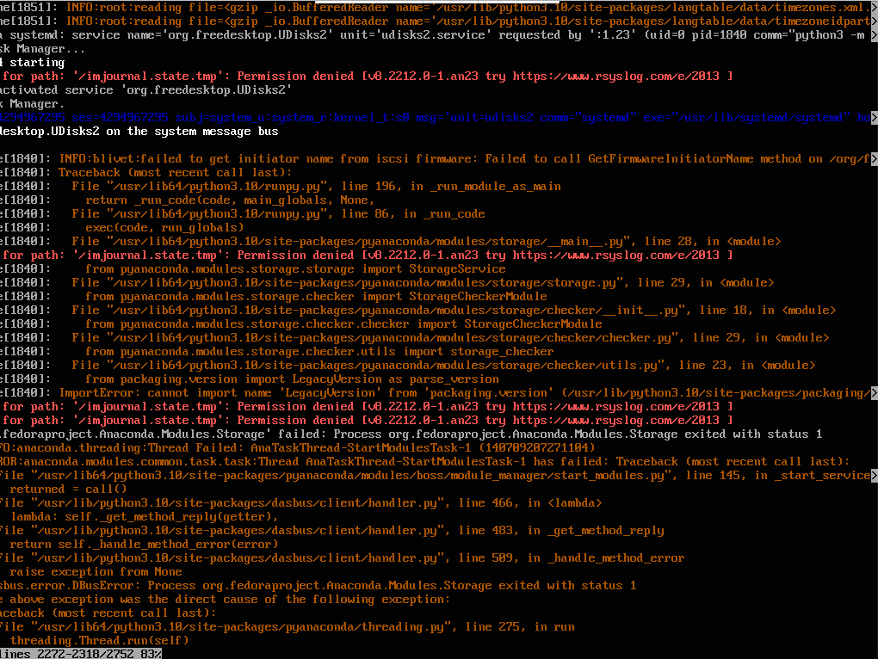Click the truncation marker ending the INFO:blivet line
Screen dimensions: 878x659
(x=873, y=158)
